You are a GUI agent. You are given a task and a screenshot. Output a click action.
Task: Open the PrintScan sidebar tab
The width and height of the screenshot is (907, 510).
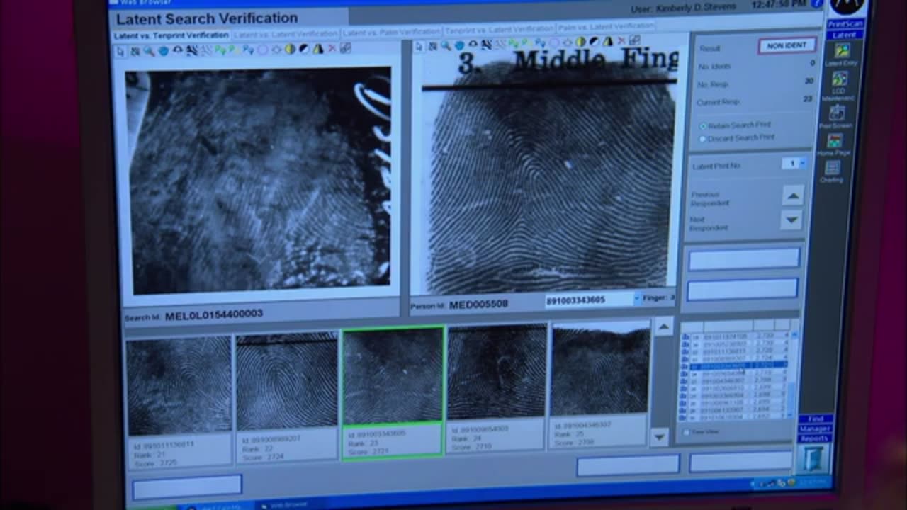844,24
